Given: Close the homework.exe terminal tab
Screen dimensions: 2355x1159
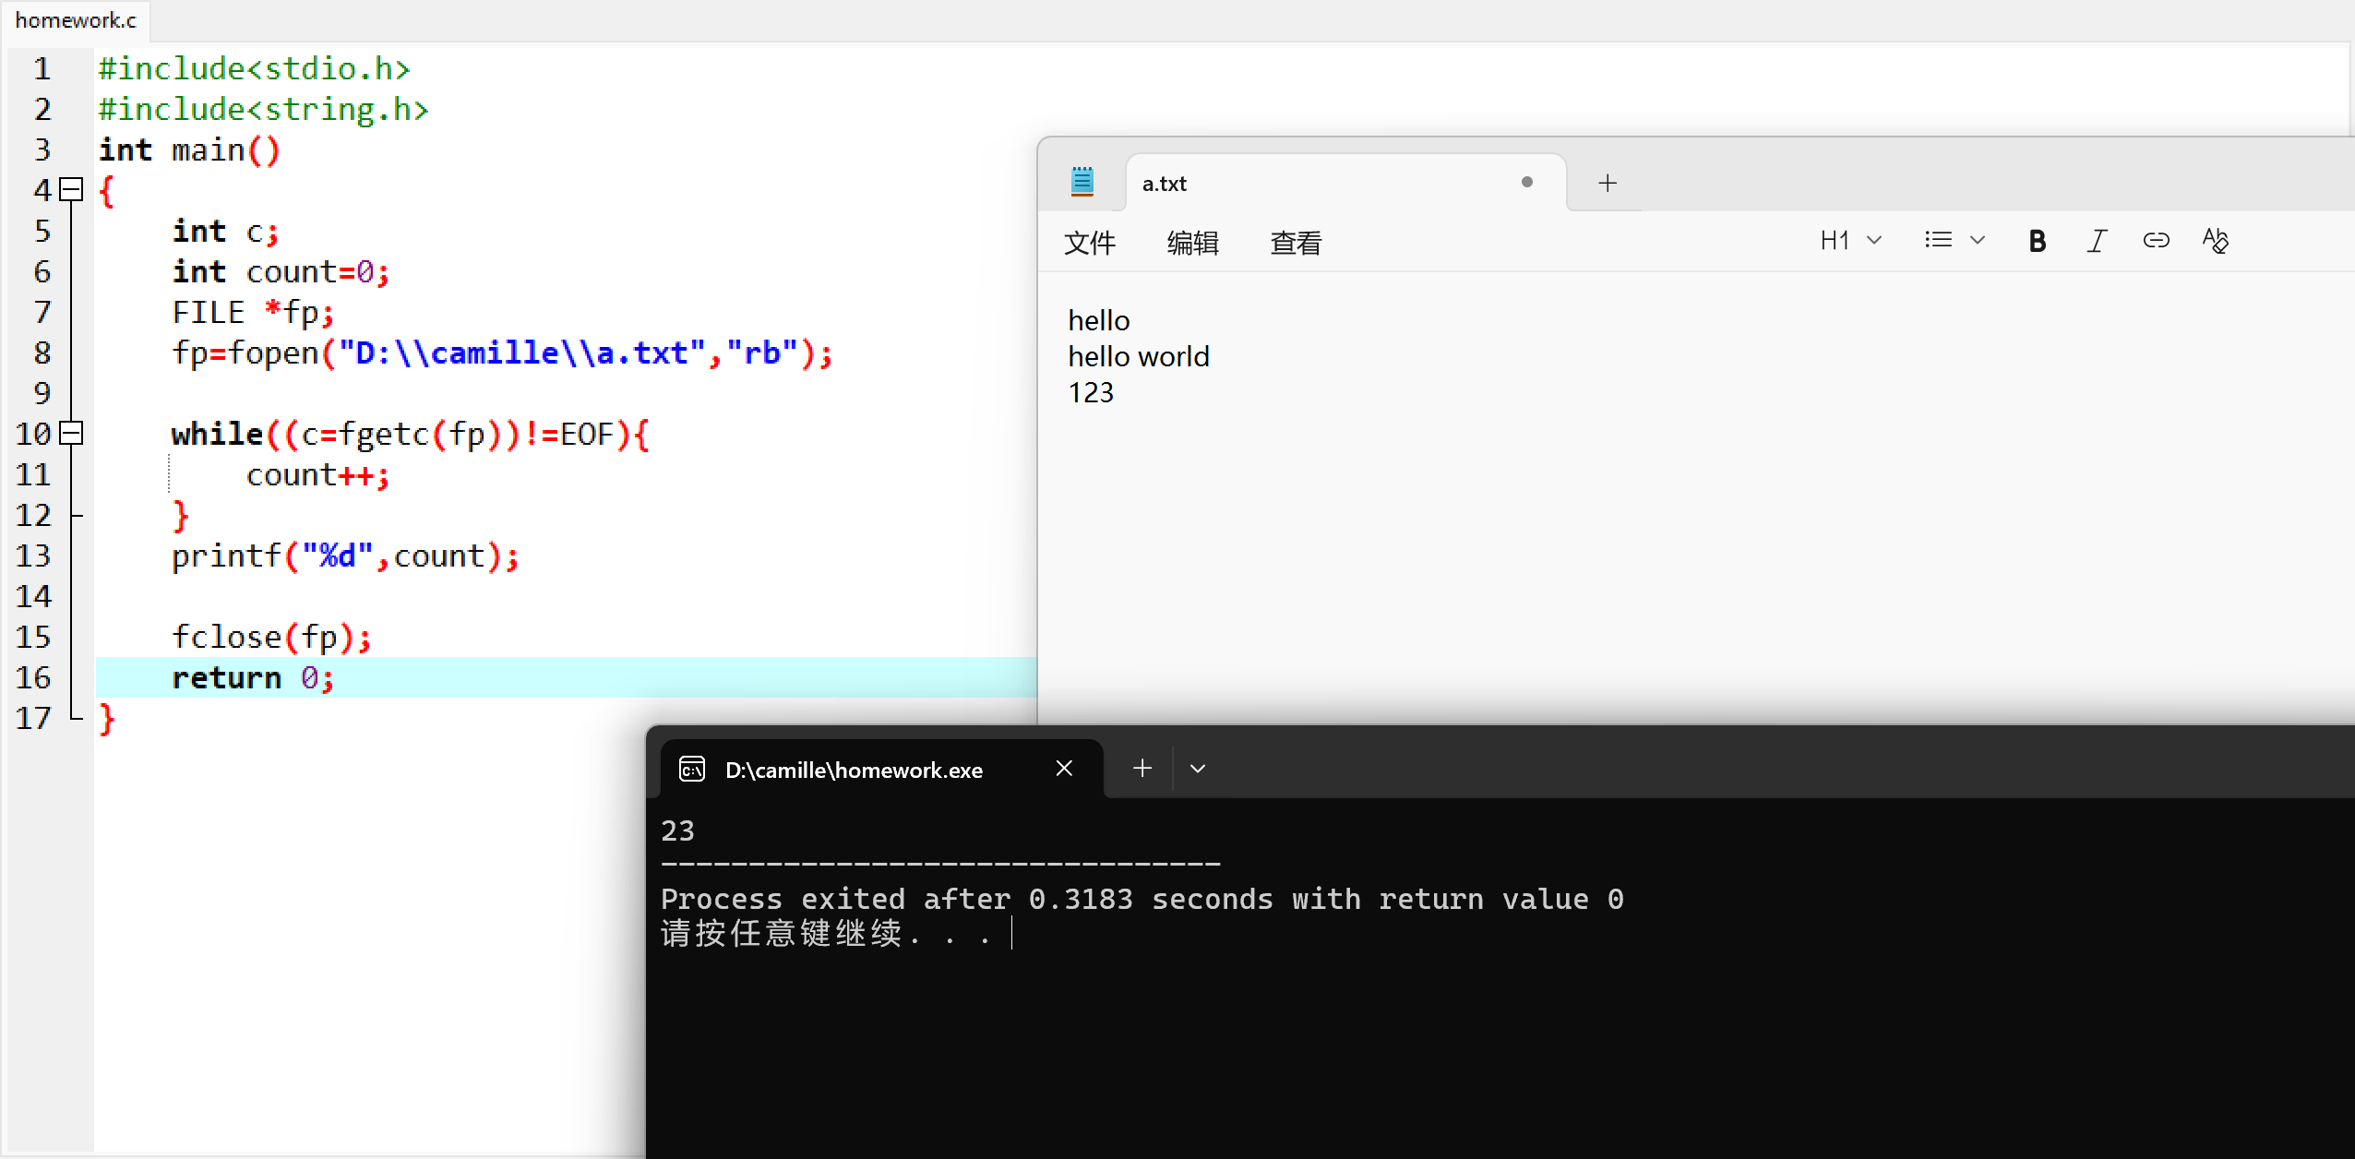Looking at the screenshot, I should click(x=1064, y=769).
